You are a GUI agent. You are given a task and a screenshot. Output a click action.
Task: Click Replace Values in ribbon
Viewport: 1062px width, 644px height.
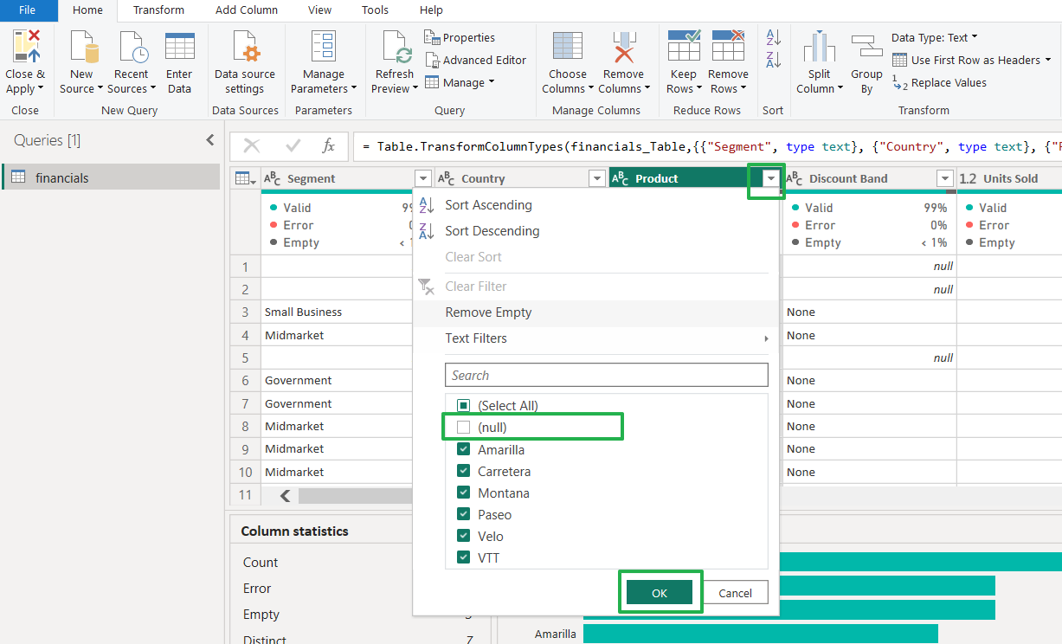click(x=939, y=83)
